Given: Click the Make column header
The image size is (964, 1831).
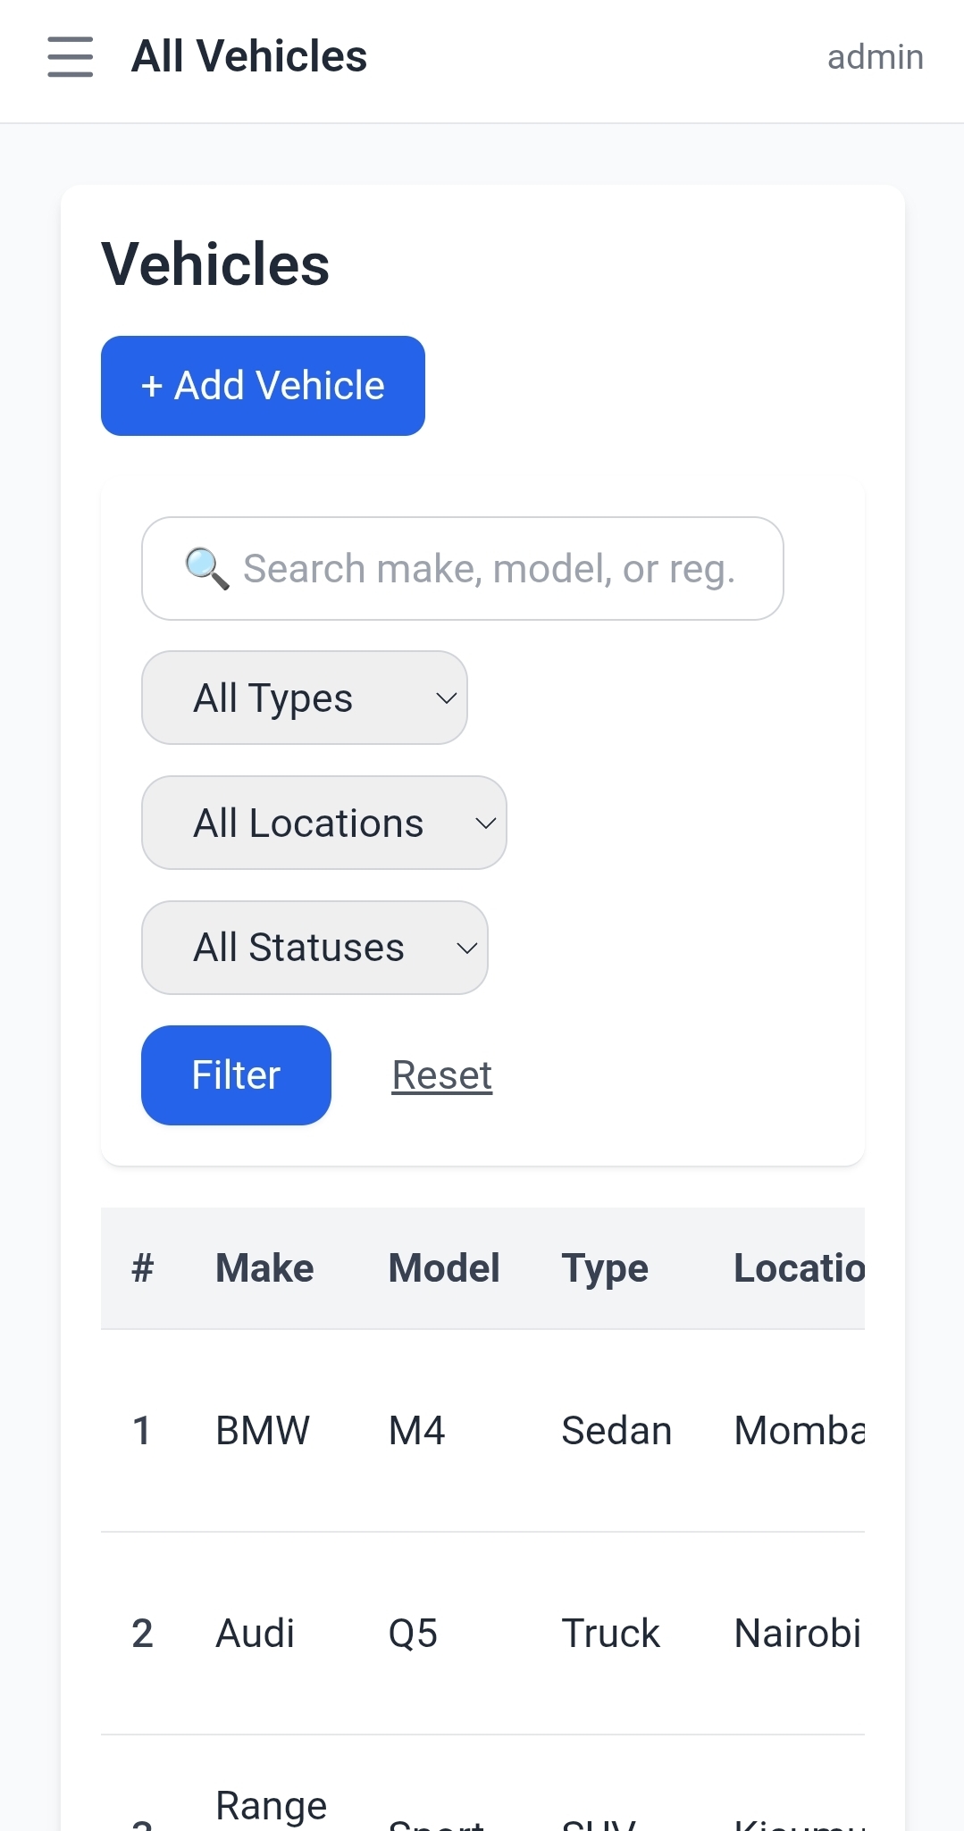Looking at the screenshot, I should coord(264,1268).
